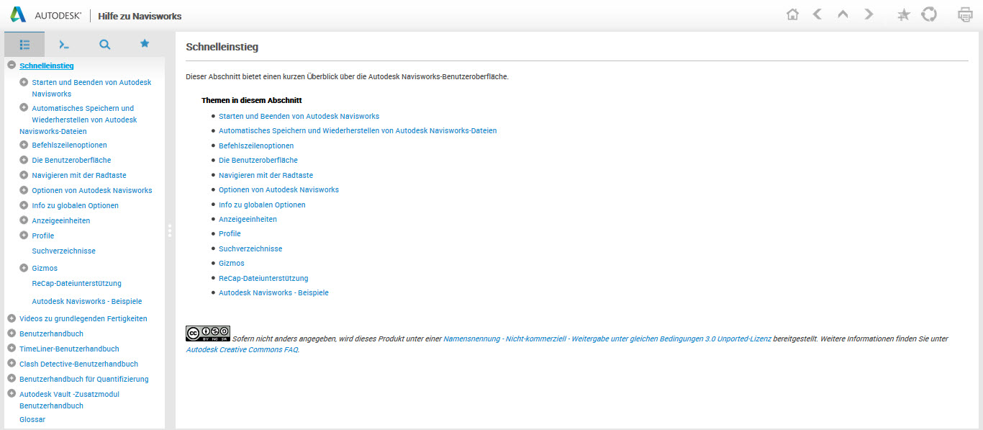Expand Starten und Beenden von Autodesk Navisworks node
The width and height of the screenshot is (983, 430).
click(24, 82)
